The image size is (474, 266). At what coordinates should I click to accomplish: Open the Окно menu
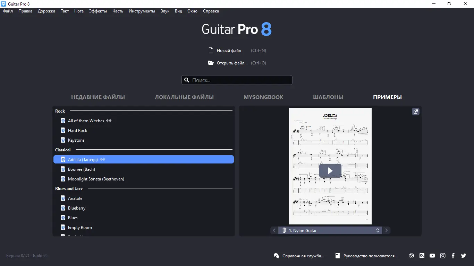[x=192, y=11]
